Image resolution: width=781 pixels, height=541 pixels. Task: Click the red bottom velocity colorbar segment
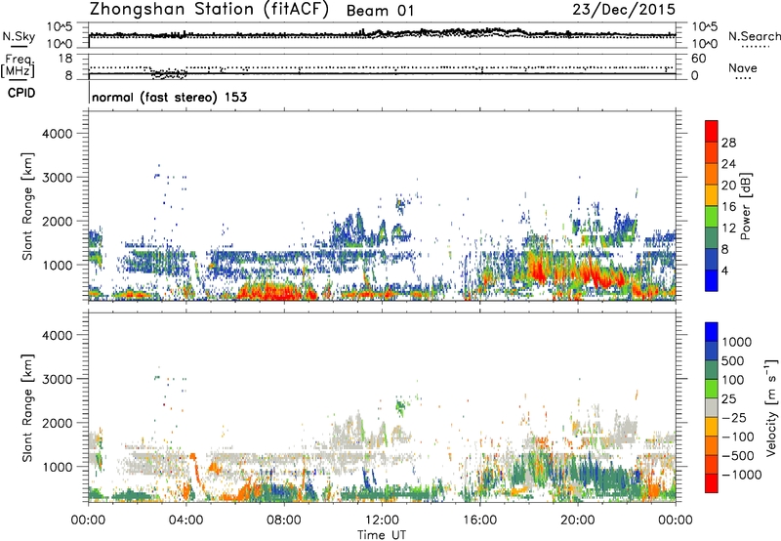[712, 483]
